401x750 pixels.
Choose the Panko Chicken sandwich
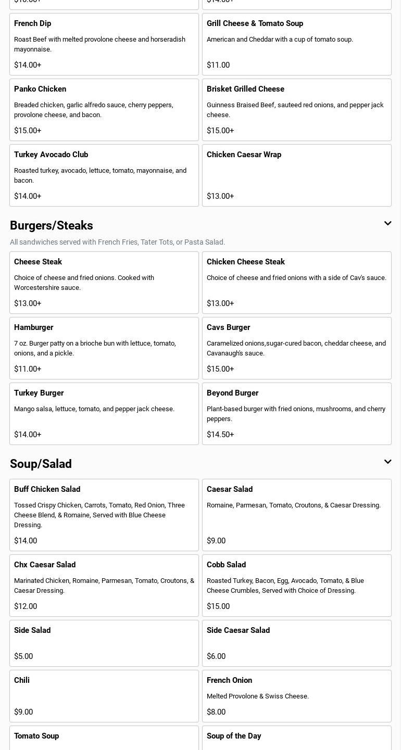coord(104,110)
